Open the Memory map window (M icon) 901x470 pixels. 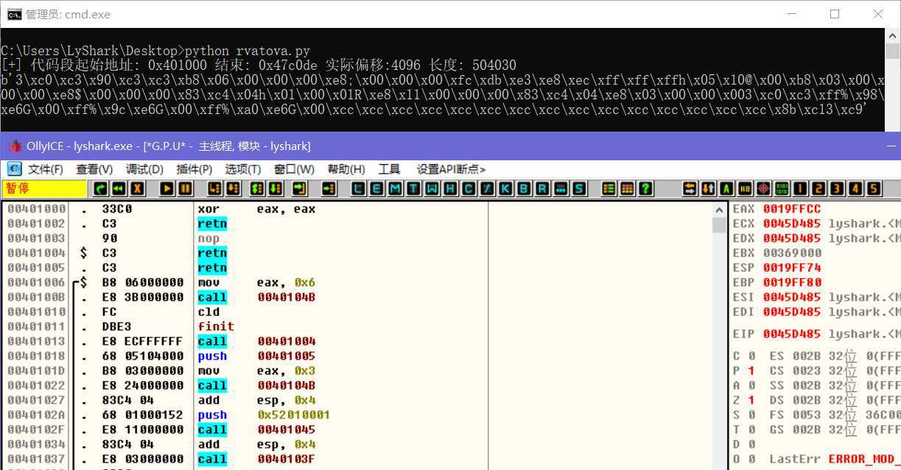(396, 189)
